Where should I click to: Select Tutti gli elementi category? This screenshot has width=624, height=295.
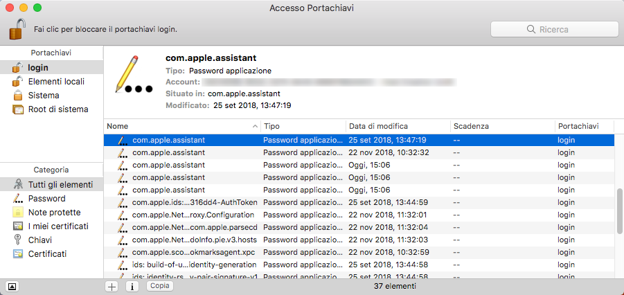[x=60, y=185]
